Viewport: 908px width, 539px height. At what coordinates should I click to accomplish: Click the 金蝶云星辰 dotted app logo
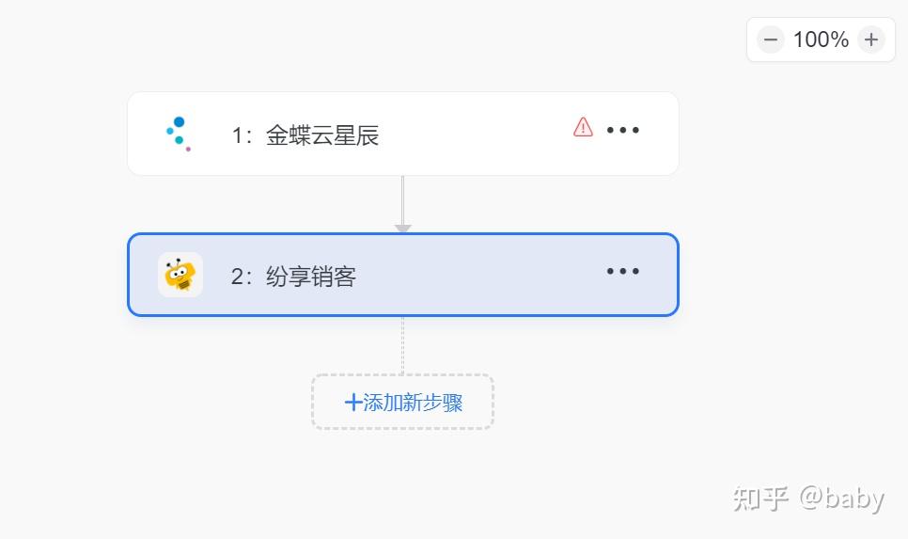[x=179, y=134]
